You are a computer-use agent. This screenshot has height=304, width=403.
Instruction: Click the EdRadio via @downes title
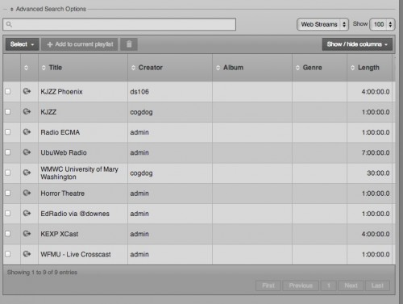(x=75, y=214)
